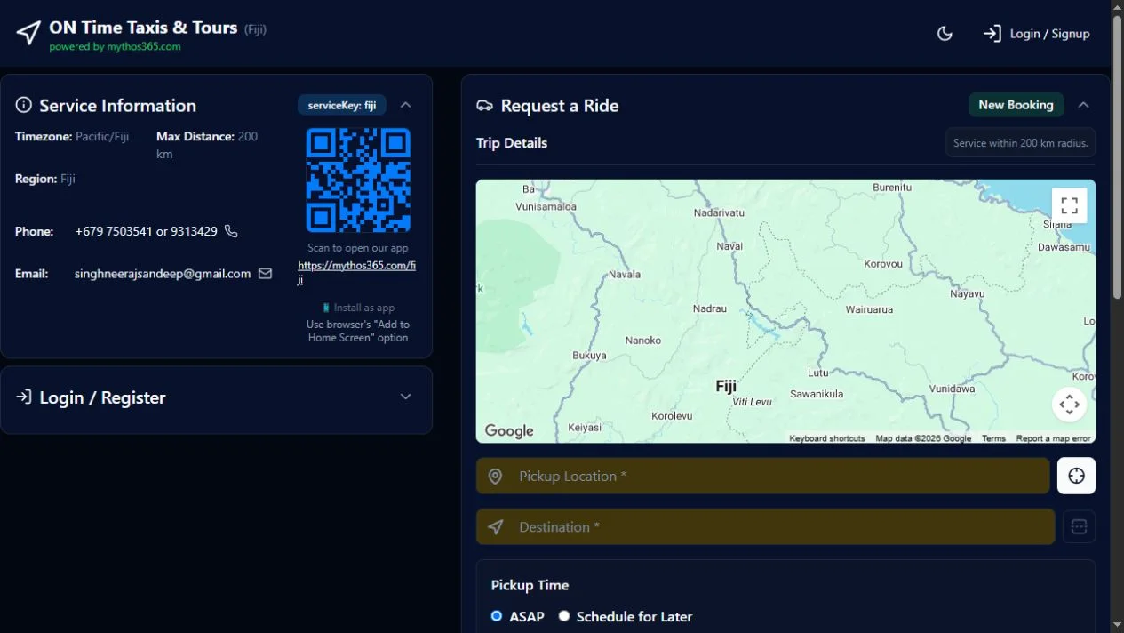Click the Pickup Location input field
Screen dimensions: 1124x633
coord(762,476)
